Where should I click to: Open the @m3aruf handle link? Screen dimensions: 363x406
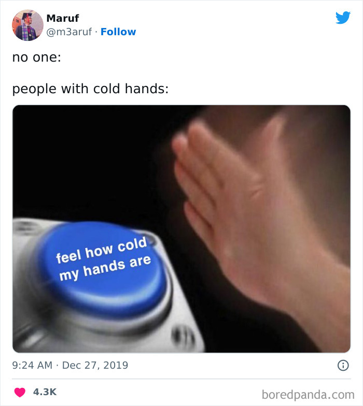tap(69, 32)
